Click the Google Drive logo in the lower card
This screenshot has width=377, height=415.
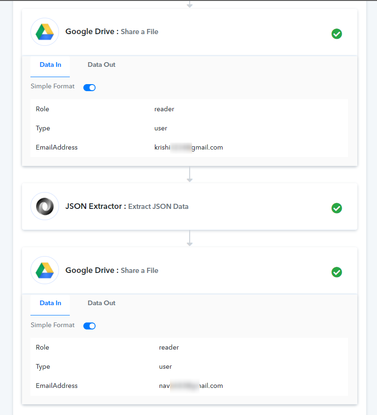click(x=44, y=270)
